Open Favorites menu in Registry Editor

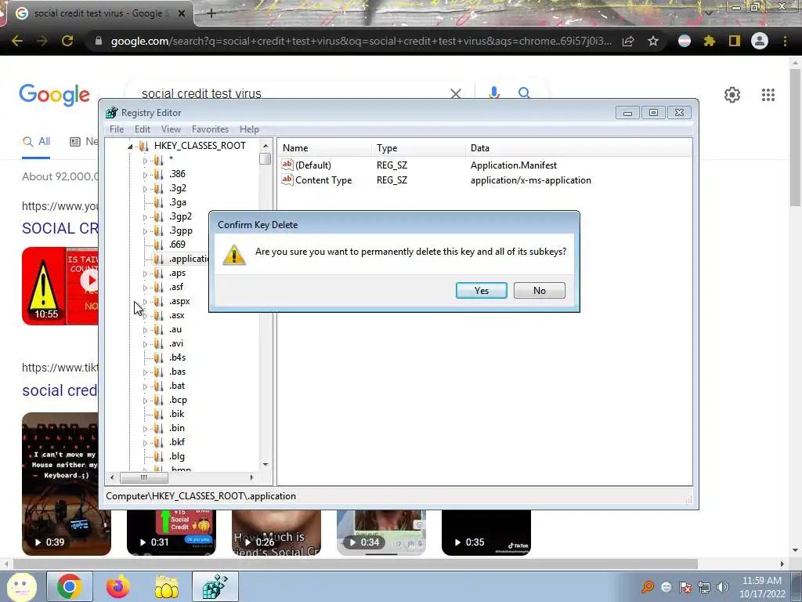pyautogui.click(x=210, y=129)
